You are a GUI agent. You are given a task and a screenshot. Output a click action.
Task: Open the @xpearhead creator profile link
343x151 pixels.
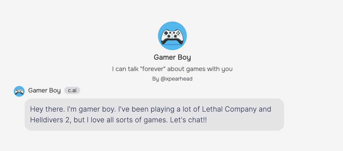(176, 79)
